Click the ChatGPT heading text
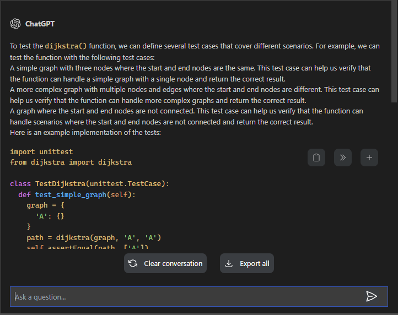398x315 pixels. [40, 24]
